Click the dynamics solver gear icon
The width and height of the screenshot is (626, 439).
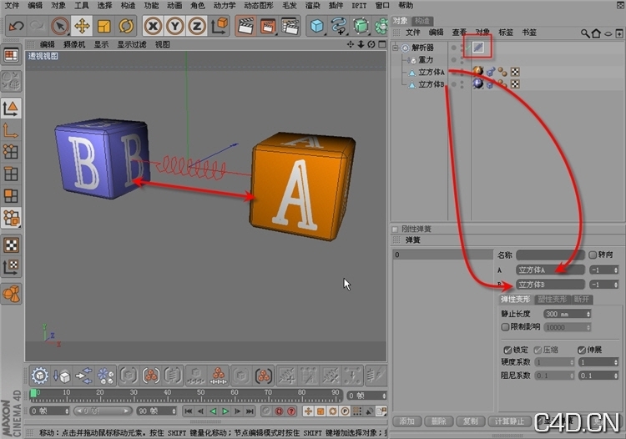click(x=405, y=48)
